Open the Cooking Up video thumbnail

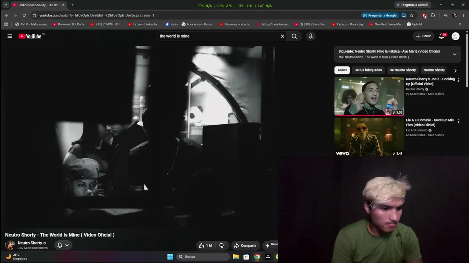point(369,96)
